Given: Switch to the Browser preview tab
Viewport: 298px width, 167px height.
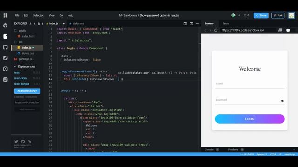Looking at the screenshot, I should coord(209,24).
